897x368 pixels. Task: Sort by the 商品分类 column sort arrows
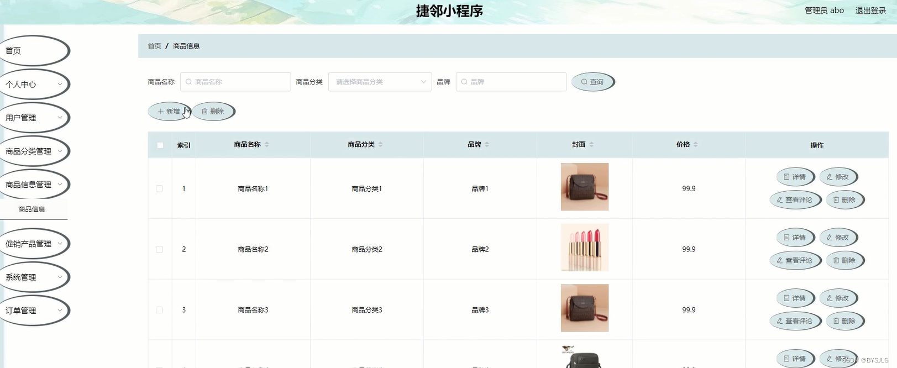tap(380, 145)
